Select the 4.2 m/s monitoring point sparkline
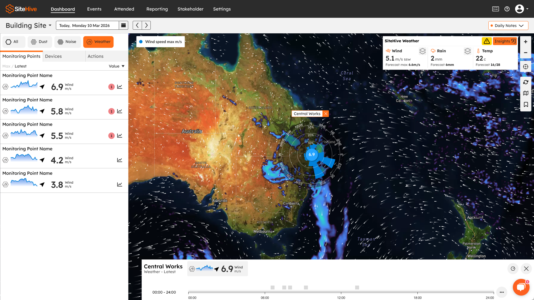534x300 pixels. pyautogui.click(x=24, y=158)
